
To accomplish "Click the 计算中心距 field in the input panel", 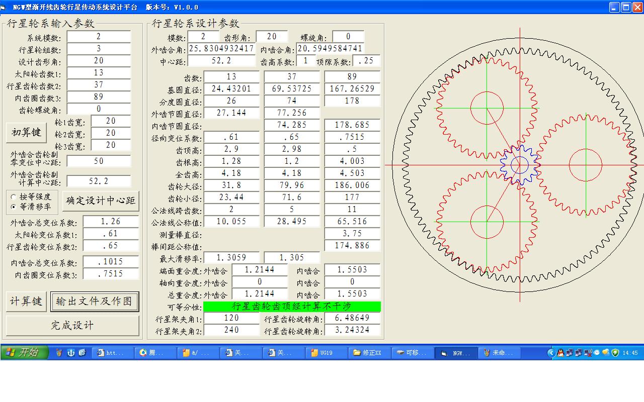I will pos(99,181).
